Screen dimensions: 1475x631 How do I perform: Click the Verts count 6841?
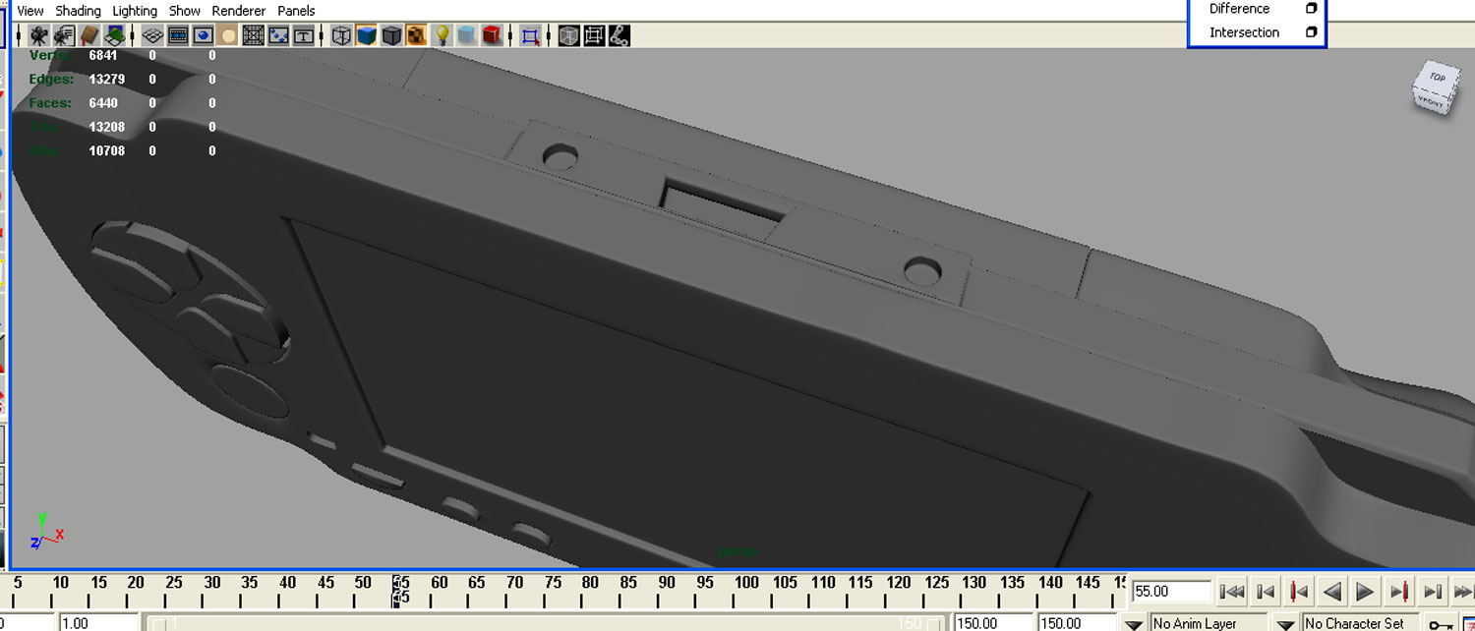tap(103, 55)
